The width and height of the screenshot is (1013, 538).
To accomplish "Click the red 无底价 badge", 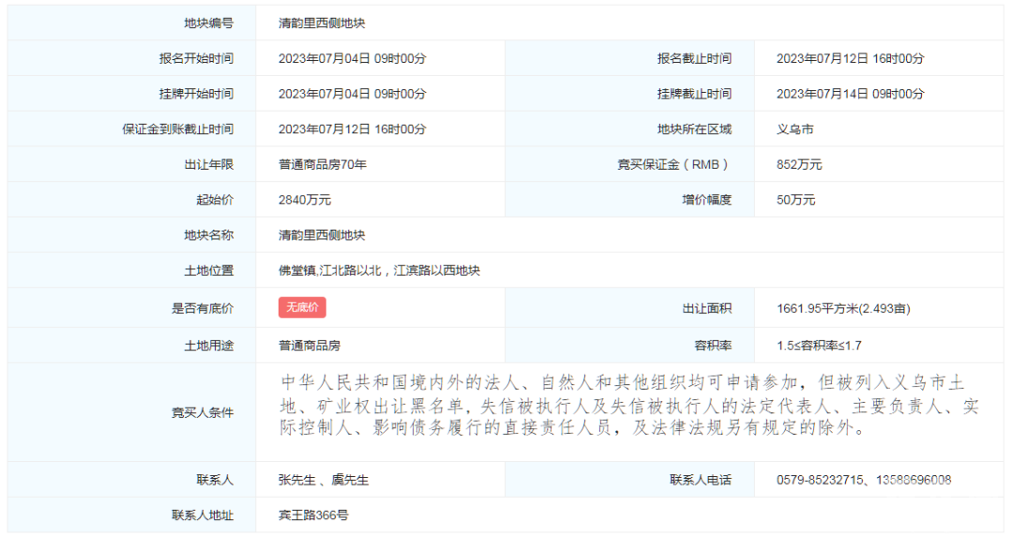I will click(302, 307).
